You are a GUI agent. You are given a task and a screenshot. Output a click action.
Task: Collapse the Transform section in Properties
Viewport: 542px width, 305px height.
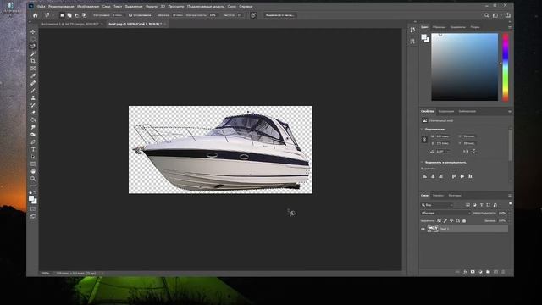422,130
